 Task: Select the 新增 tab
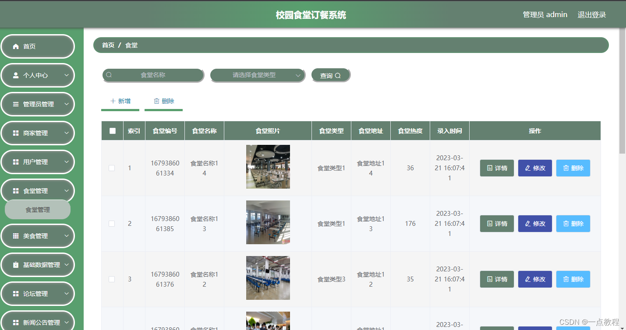(x=120, y=101)
